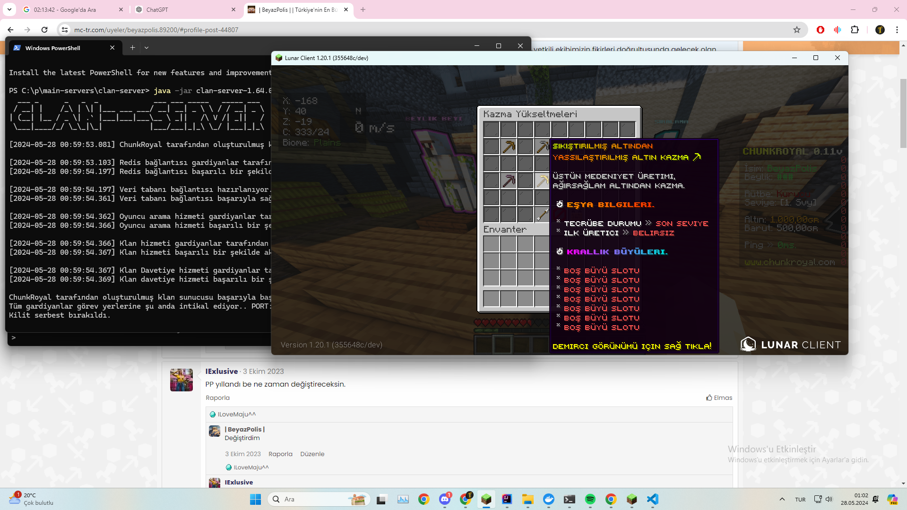907x510 pixels.
Task: Open the Chrome three-dot menu
Action: 897,30
